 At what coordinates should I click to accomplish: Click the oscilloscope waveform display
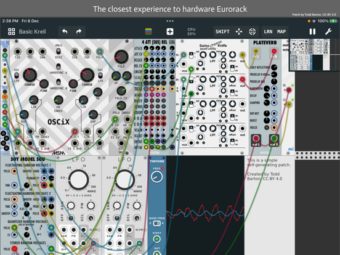point(205,205)
